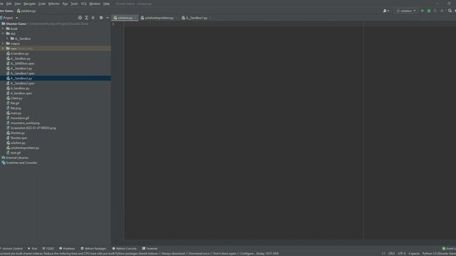Click the UTF-8 encoding indicator

(x=402, y=254)
